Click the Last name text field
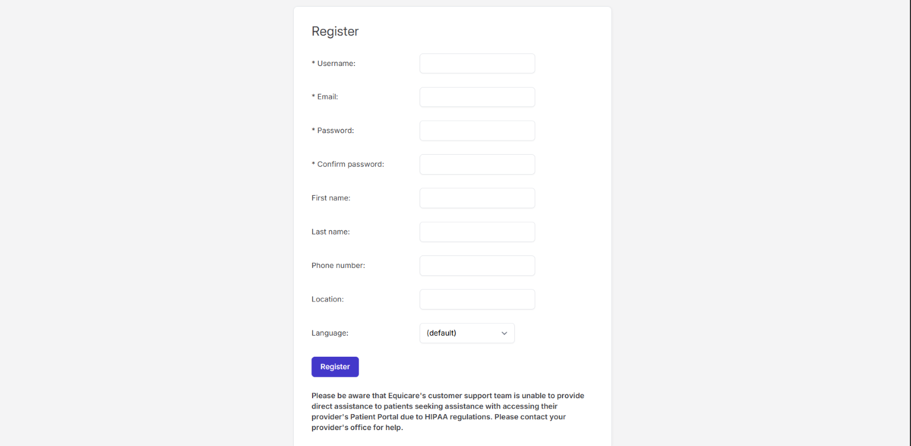 (x=477, y=232)
